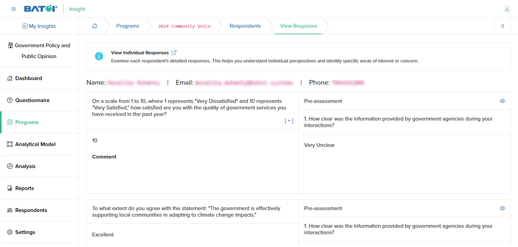The image size is (518, 247).
Task: Open Analysis in the sidebar
Action: (x=39, y=166)
